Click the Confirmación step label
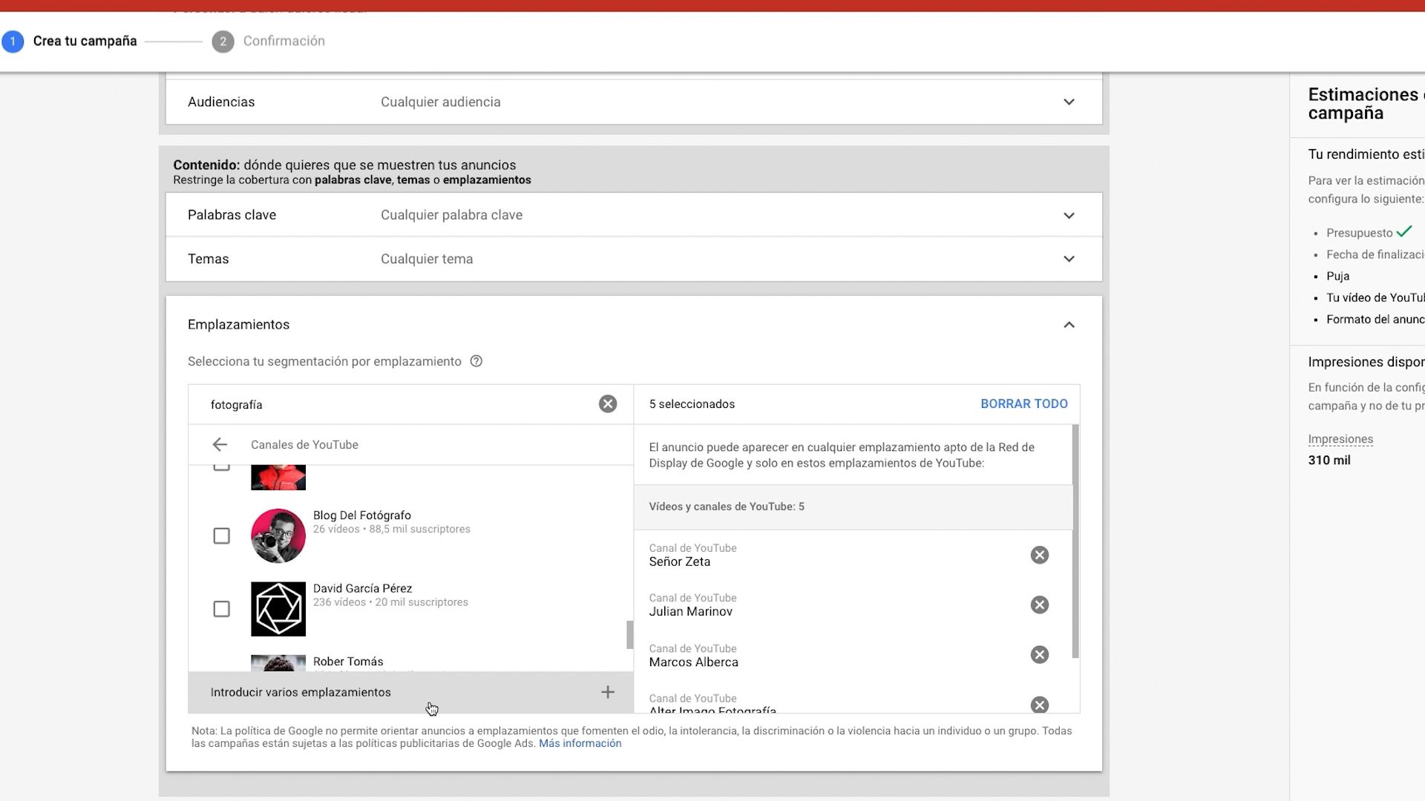1425x801 pixels. pos(284,41)
